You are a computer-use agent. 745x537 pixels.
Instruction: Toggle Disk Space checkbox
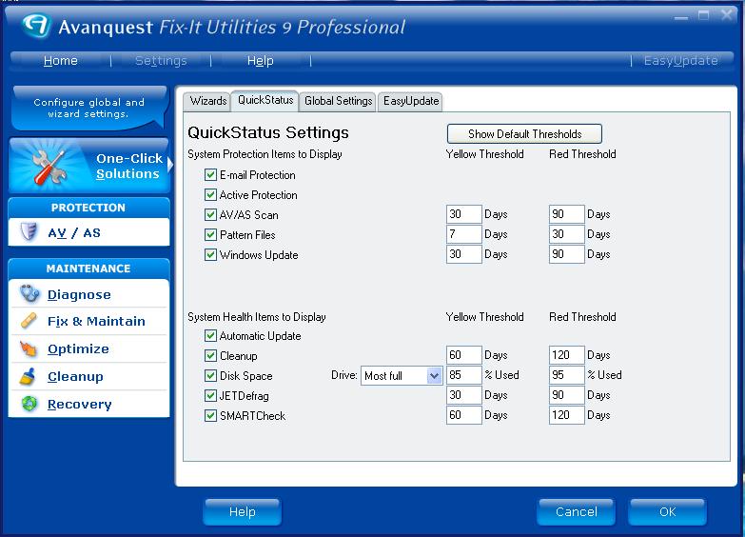click(x=210, y=375)
